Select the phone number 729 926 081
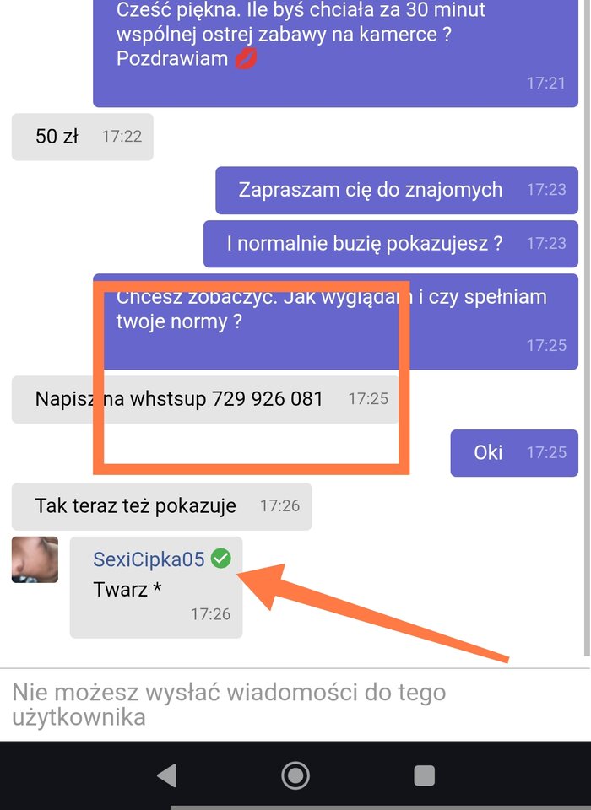 pos(268,399)
